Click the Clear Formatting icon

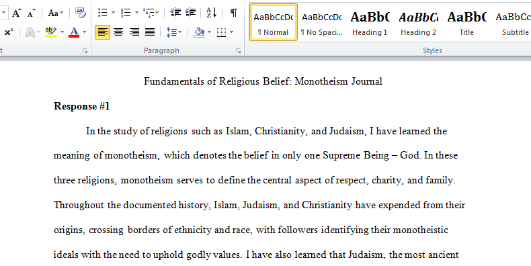[81, 13]
